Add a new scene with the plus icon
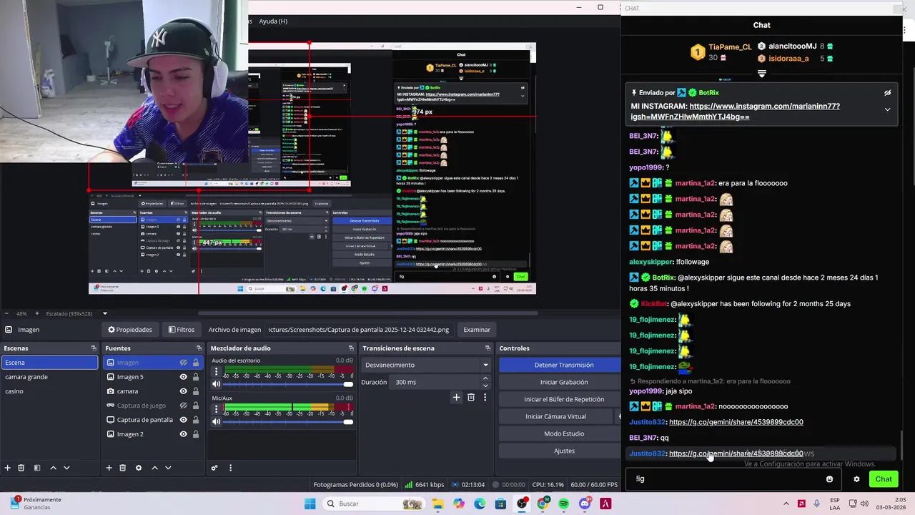This screenshot has height=515, width=915. [8, 468]
